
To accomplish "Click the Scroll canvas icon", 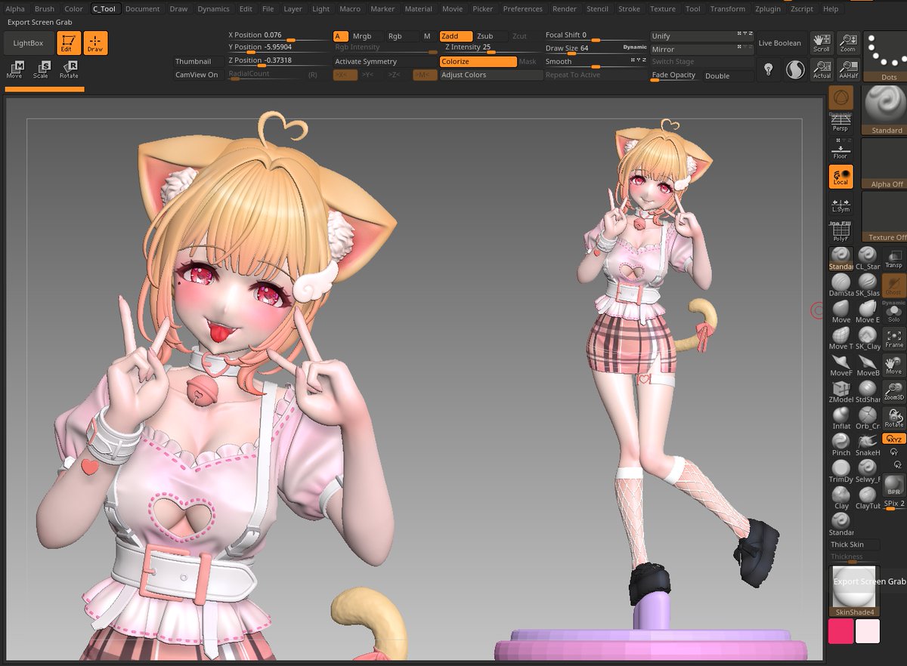I will pyautogui.click(x=821, y=43).
